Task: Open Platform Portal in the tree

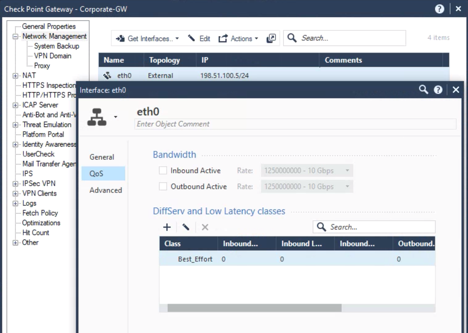Action: click(x=43, y=135)
